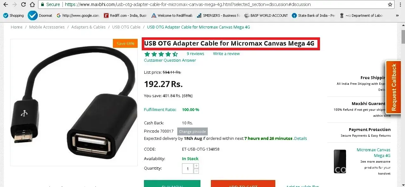Increase quantity with the plus stepper
The height and width of the screenshot is (187, 405).
[196, 166]
